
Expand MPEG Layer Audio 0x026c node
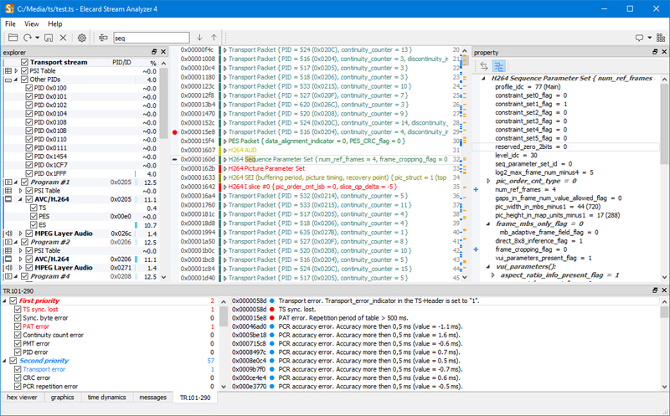(20, 234)
